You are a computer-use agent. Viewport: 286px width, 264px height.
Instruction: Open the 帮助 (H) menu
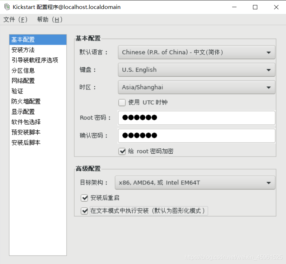coord(50,19)
